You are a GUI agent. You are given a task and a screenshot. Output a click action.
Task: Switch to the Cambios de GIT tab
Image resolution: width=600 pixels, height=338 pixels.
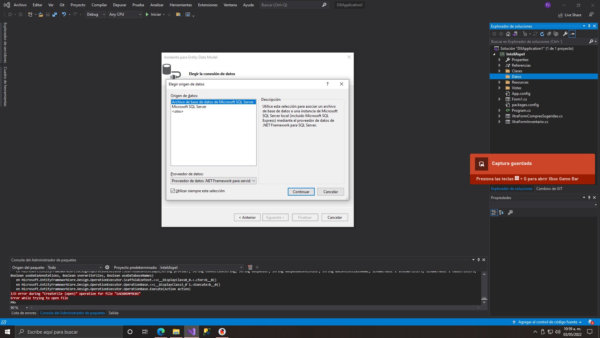[x=549, y=189]
